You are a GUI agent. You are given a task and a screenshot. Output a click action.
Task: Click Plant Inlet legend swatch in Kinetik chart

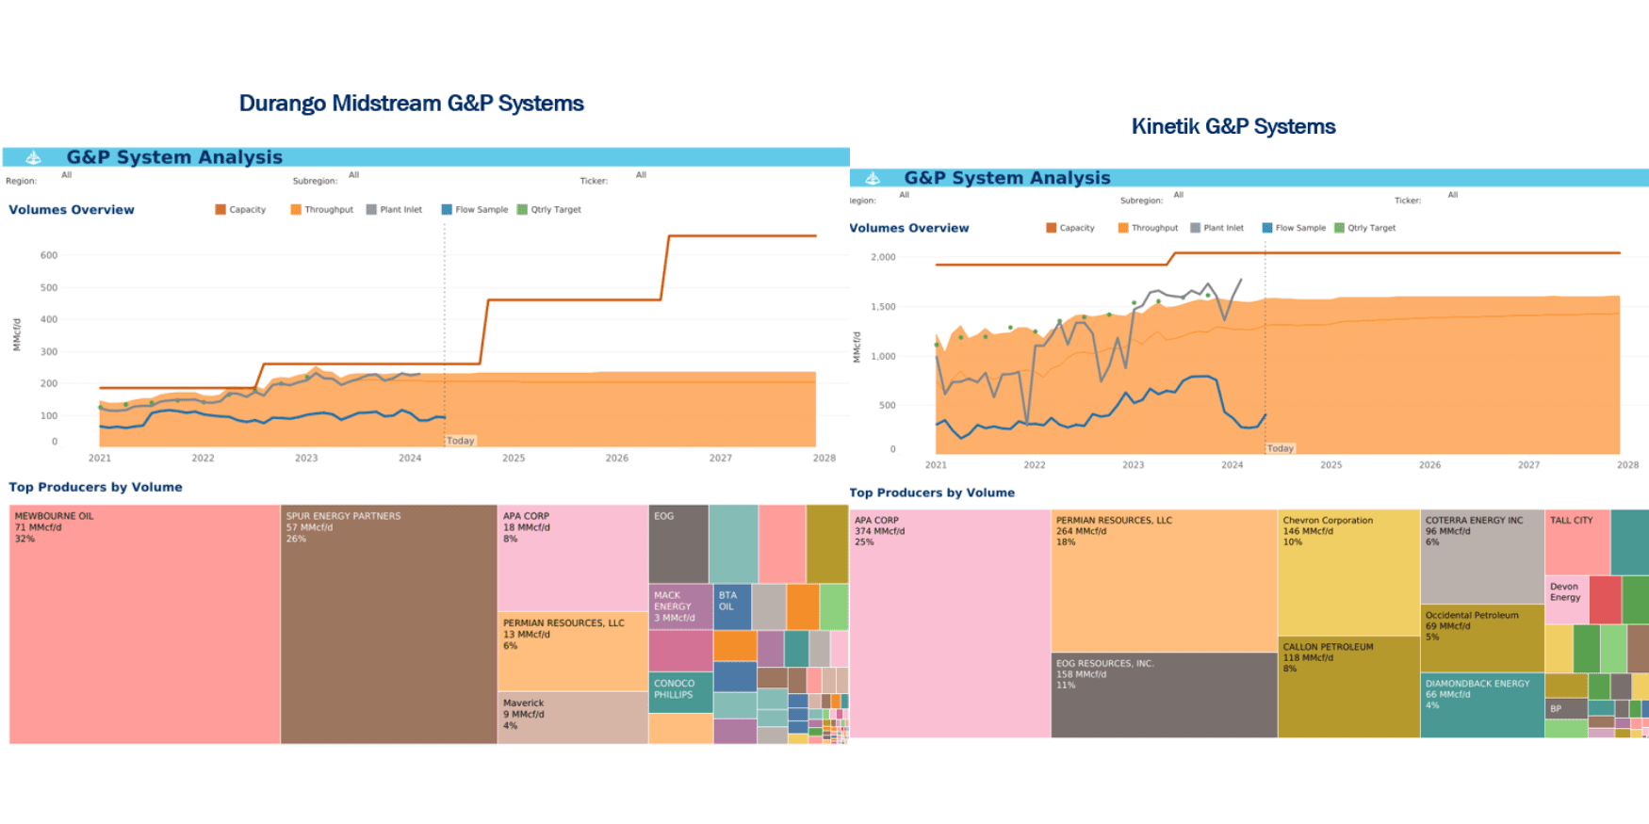tap(1196, 228)
